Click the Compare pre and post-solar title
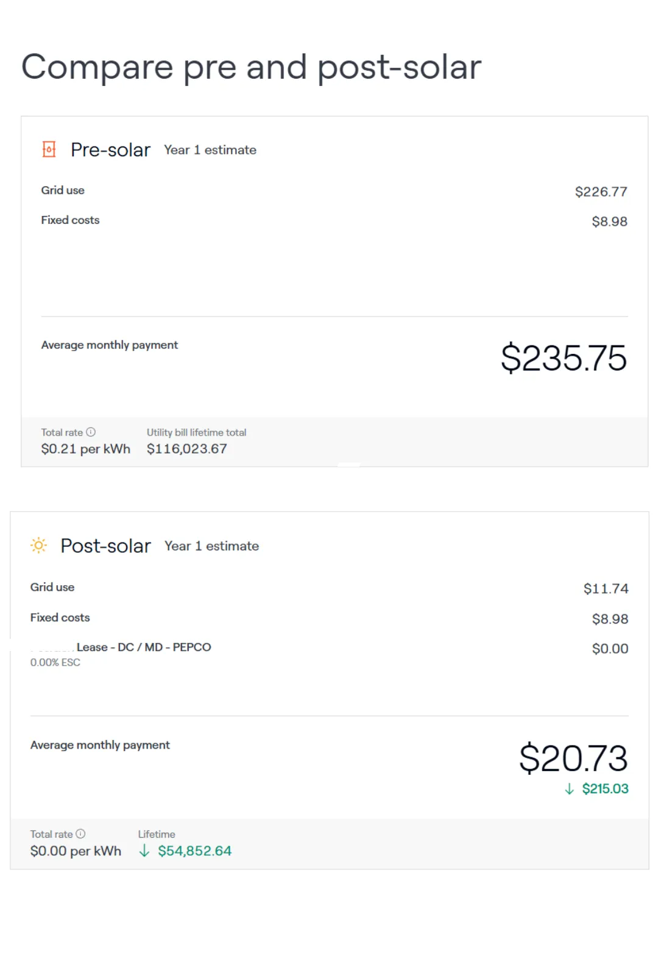The width and height of the screenshot is (658, 964). click(252, 67)
